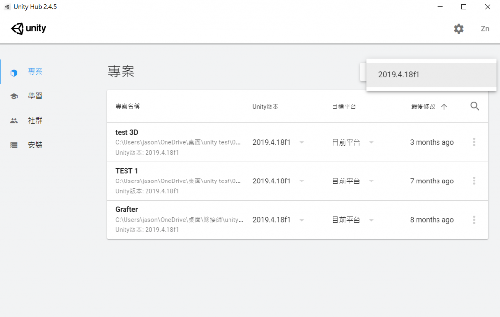This screenshot has width=500, height=317.
Task: Open more options menu for TEST 1
Action: (x=474, y=181)
